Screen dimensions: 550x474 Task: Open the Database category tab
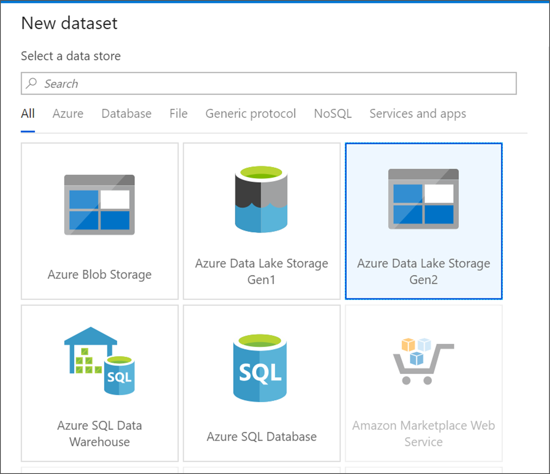(126, 113)
